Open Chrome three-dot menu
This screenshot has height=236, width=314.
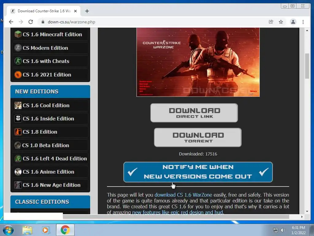[x=303, y=22]
